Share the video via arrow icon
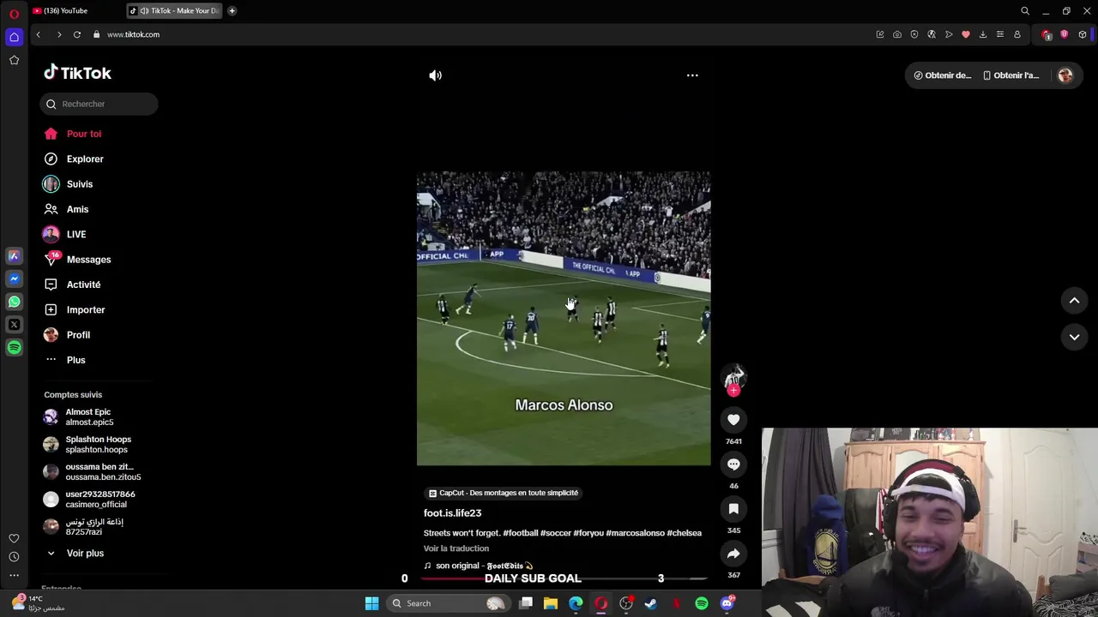Screen dimensions: 1098x617 (733, 554)
